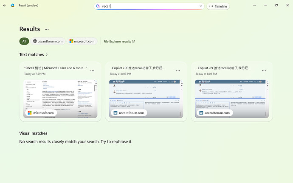Open the Timeline view

tap(218, 6)
